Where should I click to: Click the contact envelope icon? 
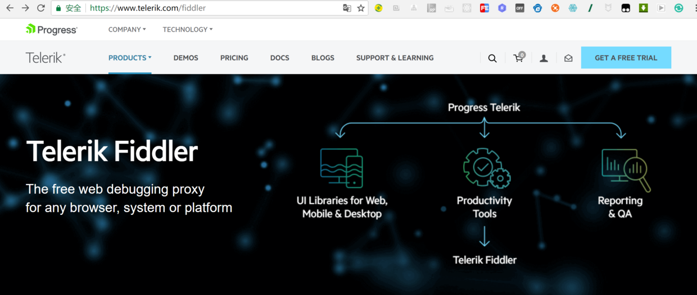coord(568,58)
